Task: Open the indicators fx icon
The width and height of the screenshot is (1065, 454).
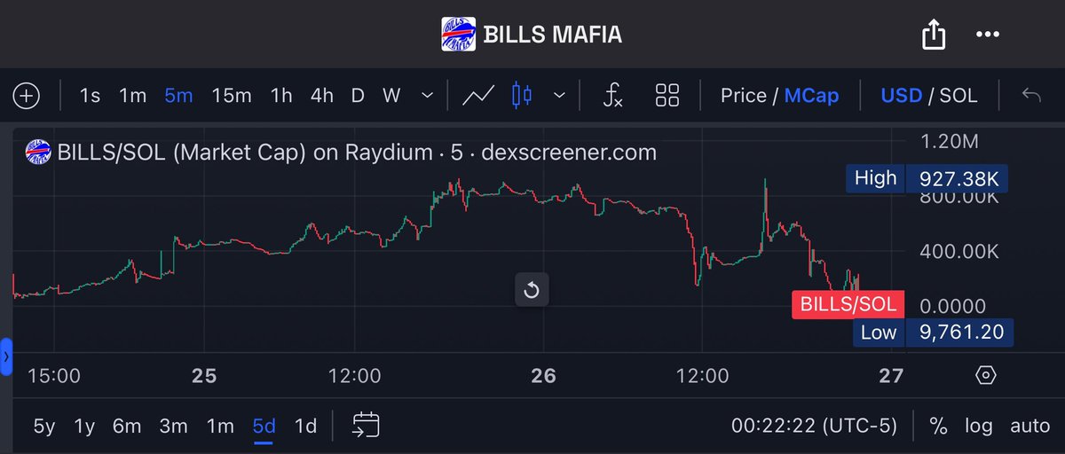Action: pos(612,96)
